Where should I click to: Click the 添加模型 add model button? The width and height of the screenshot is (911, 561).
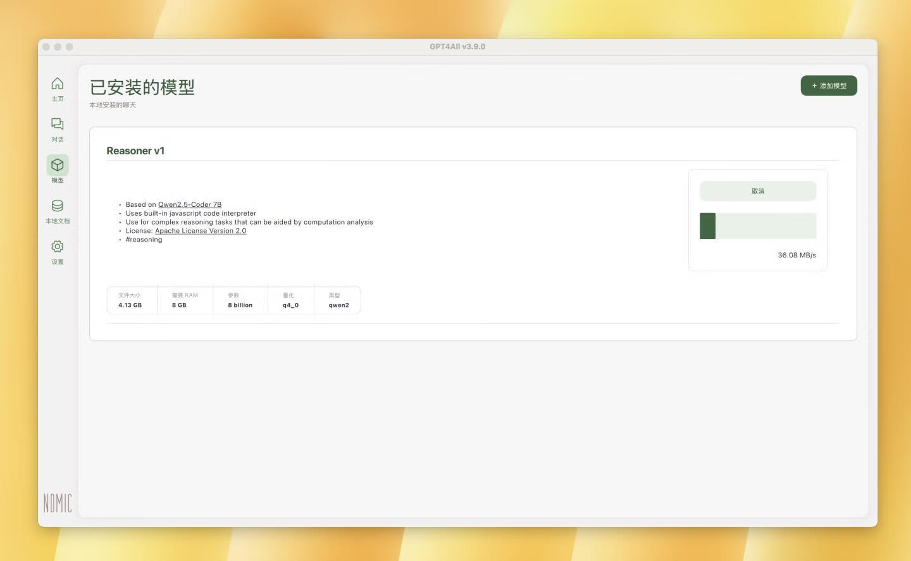tap(829, 86)
